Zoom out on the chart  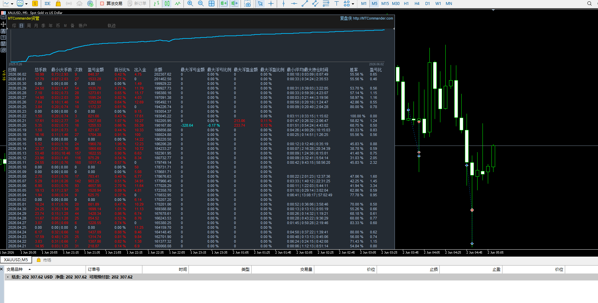click(201, 4)
